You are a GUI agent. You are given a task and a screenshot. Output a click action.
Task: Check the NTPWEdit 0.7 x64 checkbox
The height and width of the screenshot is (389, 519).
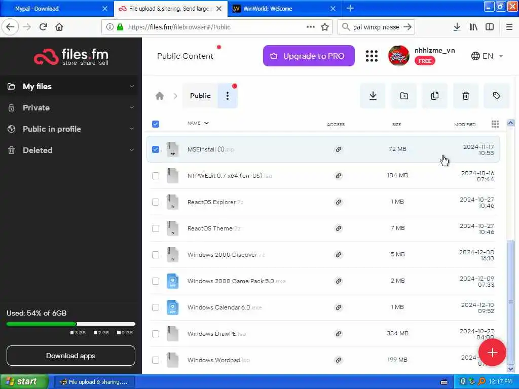[x=156, y=176]
